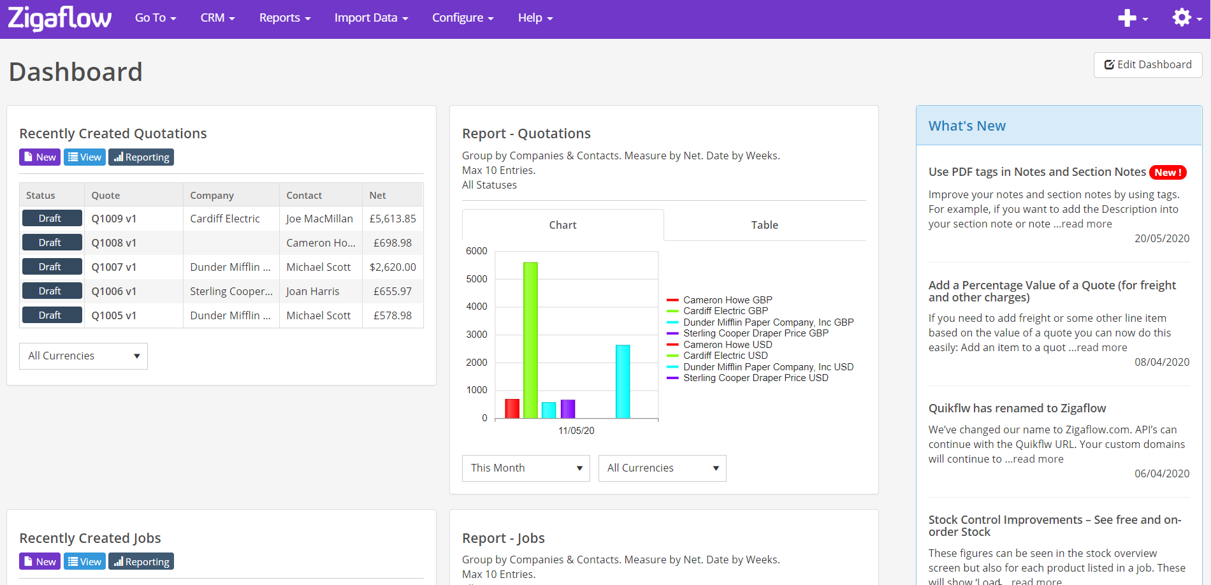The width and height of the screenshot is (1211, 585).
Task: Open the Go To menu
Action: 156,18
